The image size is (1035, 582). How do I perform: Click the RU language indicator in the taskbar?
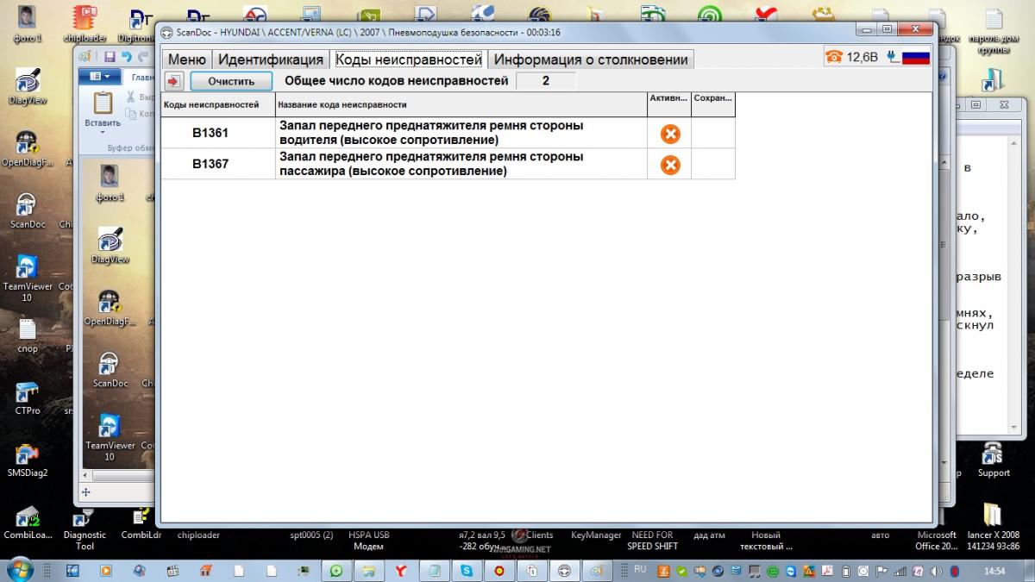click(640, 570)
